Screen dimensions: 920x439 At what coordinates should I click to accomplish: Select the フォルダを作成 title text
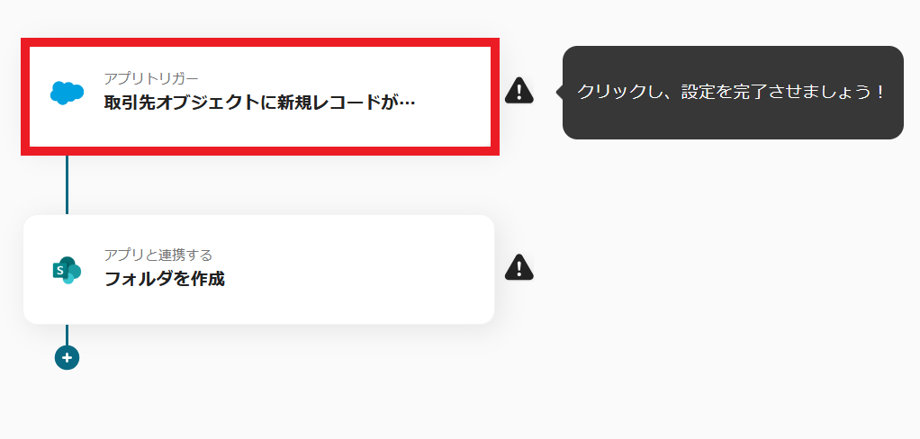[x=164, y=279]
